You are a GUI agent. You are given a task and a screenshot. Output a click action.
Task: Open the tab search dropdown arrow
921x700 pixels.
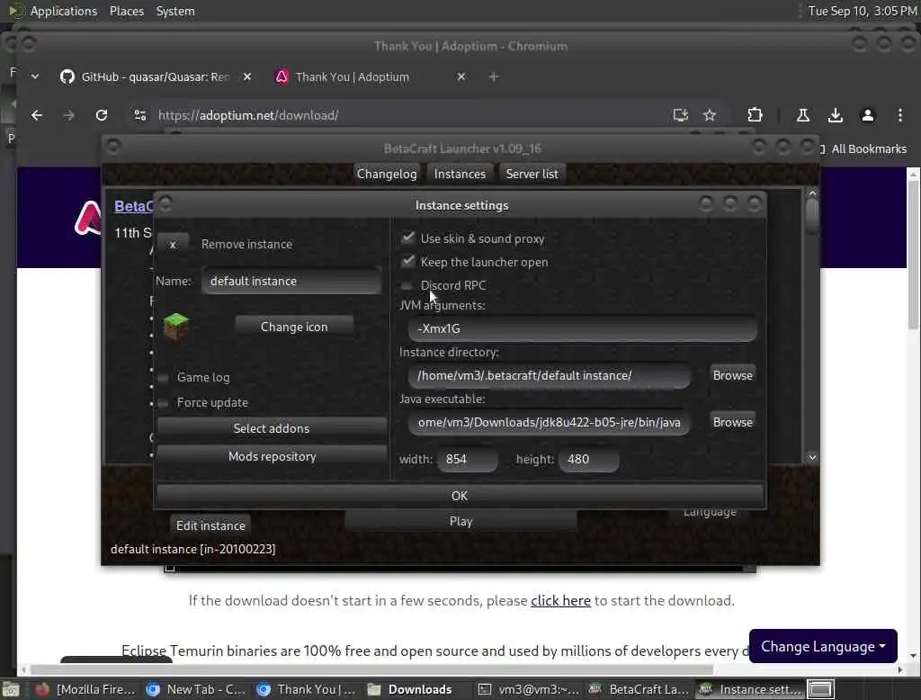(35, 76)
